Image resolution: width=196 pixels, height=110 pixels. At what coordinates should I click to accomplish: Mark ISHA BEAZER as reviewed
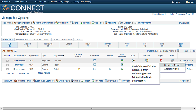(x=122, y=61)
